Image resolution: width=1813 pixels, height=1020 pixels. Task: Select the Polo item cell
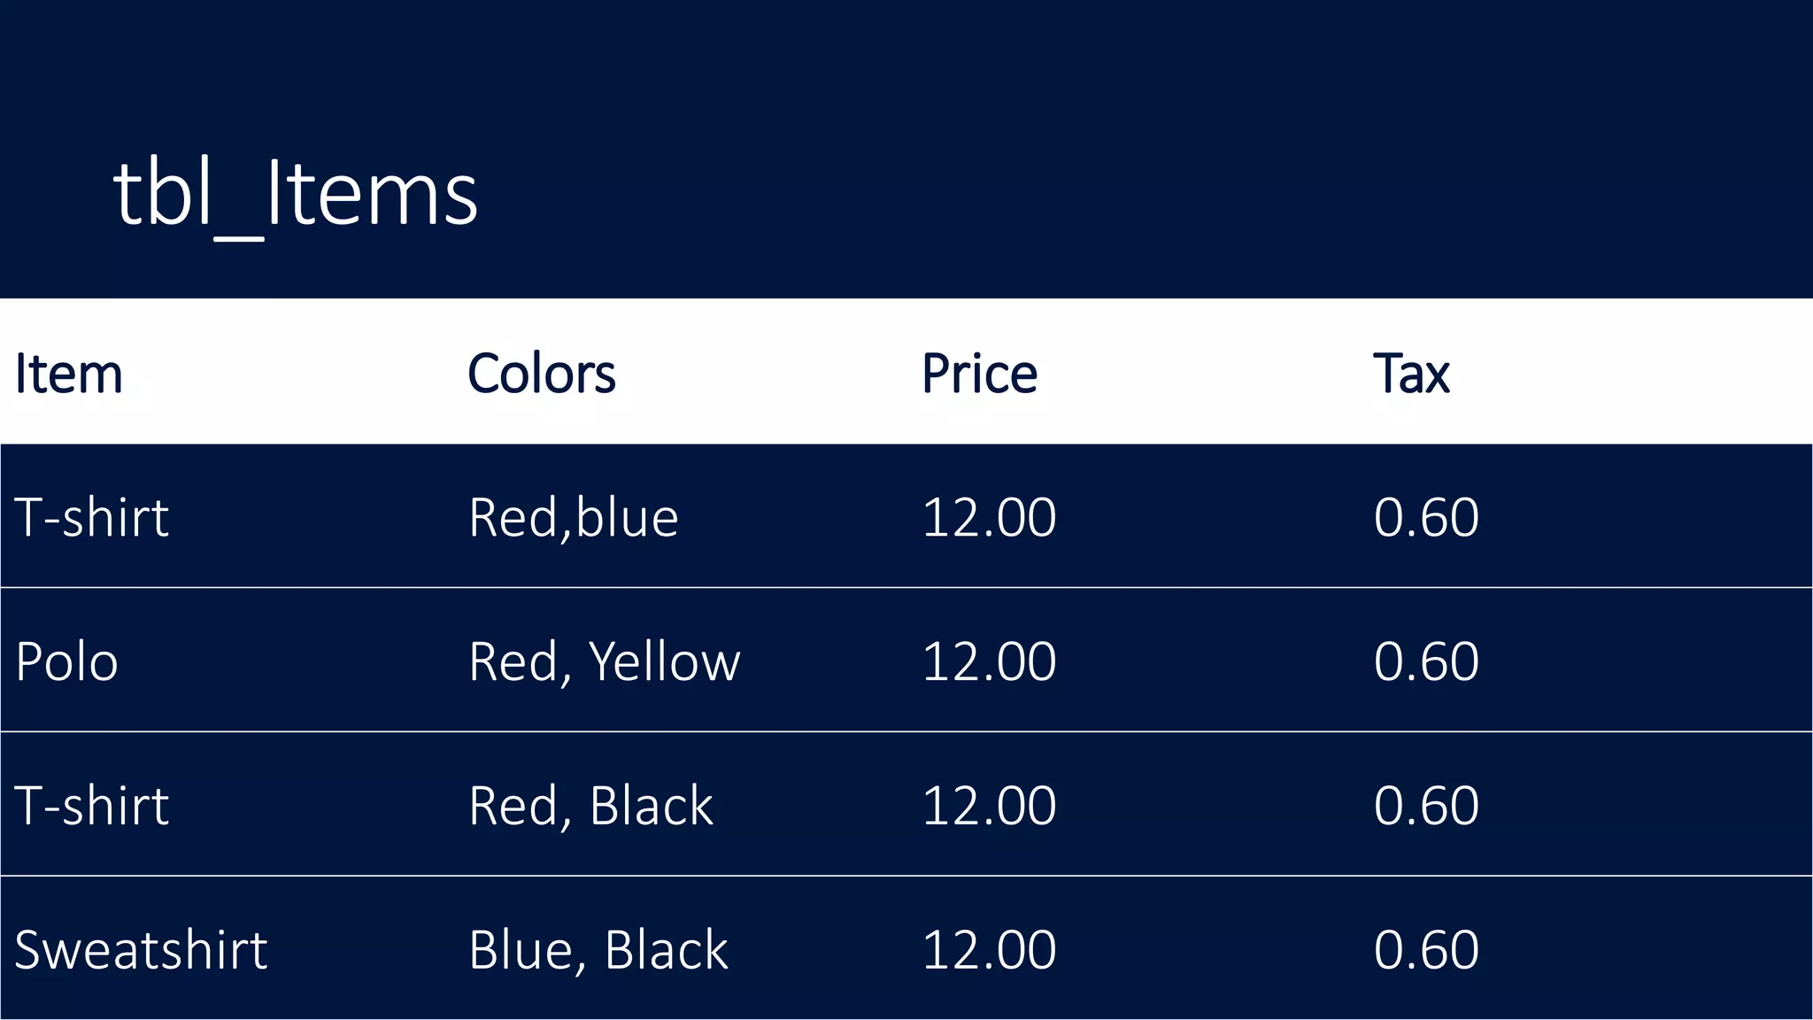coord(67,661)
